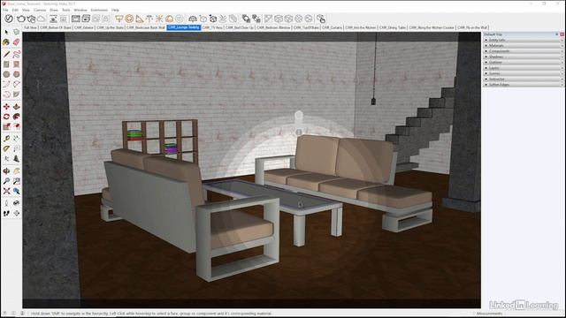Select the Move tool
Image resolution: width=566 pixels, height=318 pixels.
(6, 107)
